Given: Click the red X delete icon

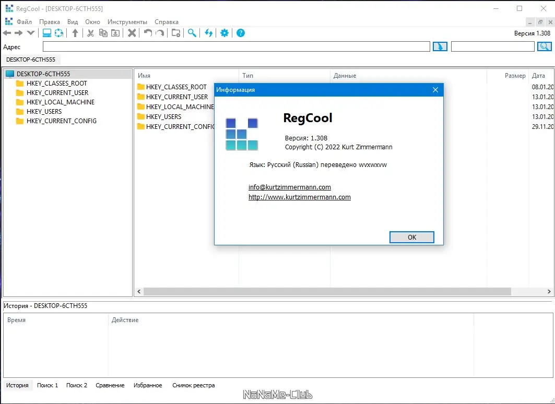Looking at the screenshot, I should pos(132,33).
